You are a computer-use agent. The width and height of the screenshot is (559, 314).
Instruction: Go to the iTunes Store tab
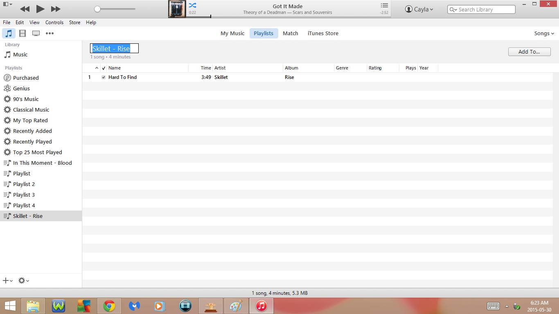323,34
